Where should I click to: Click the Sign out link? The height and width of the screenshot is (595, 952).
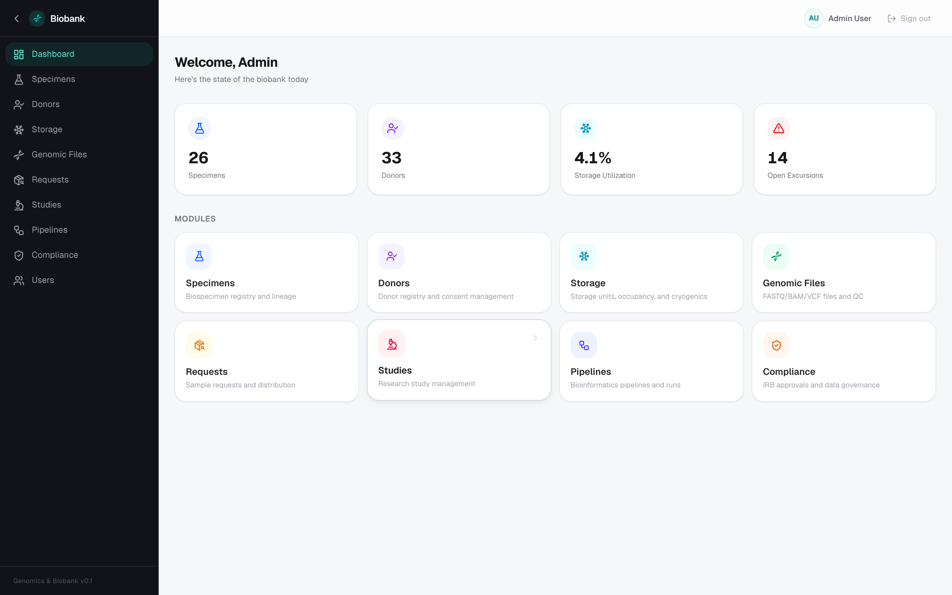point(909,19)
